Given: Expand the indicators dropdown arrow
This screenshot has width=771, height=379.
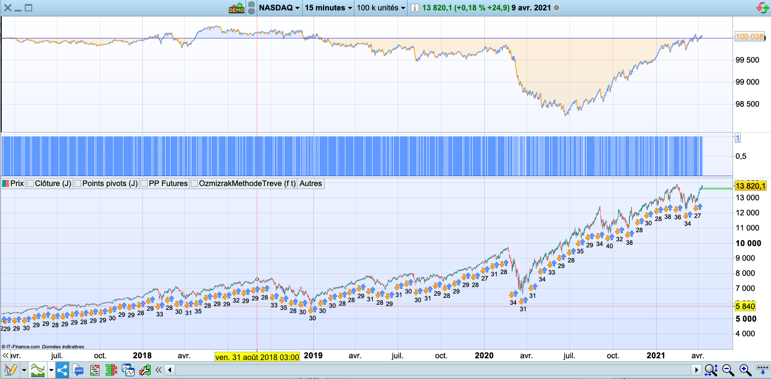Looking at the screenshot, I should coord(51,370).
